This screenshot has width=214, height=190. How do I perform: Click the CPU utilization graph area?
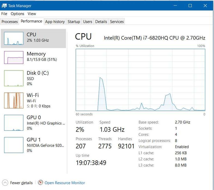[x=140, y=80]
